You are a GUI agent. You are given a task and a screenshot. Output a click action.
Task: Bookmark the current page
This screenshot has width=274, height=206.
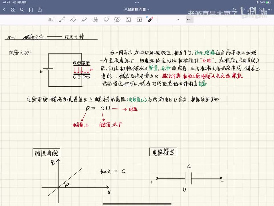[31, 10]
